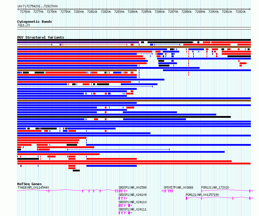Click the 72870k ruler position
Screen dimensions: 259x216
[173, 12]
